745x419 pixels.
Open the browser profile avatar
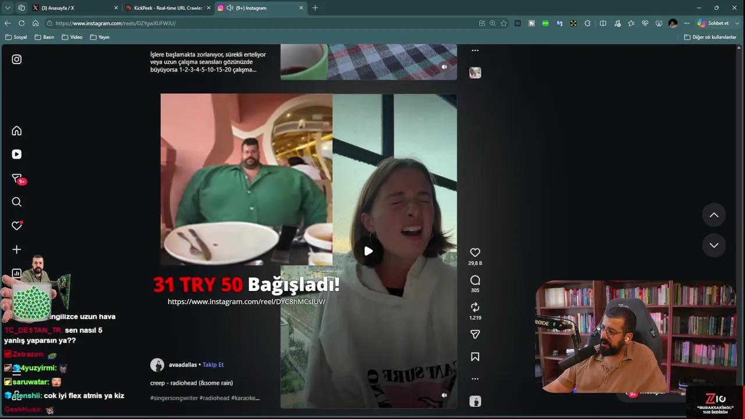tap(673, 23)
